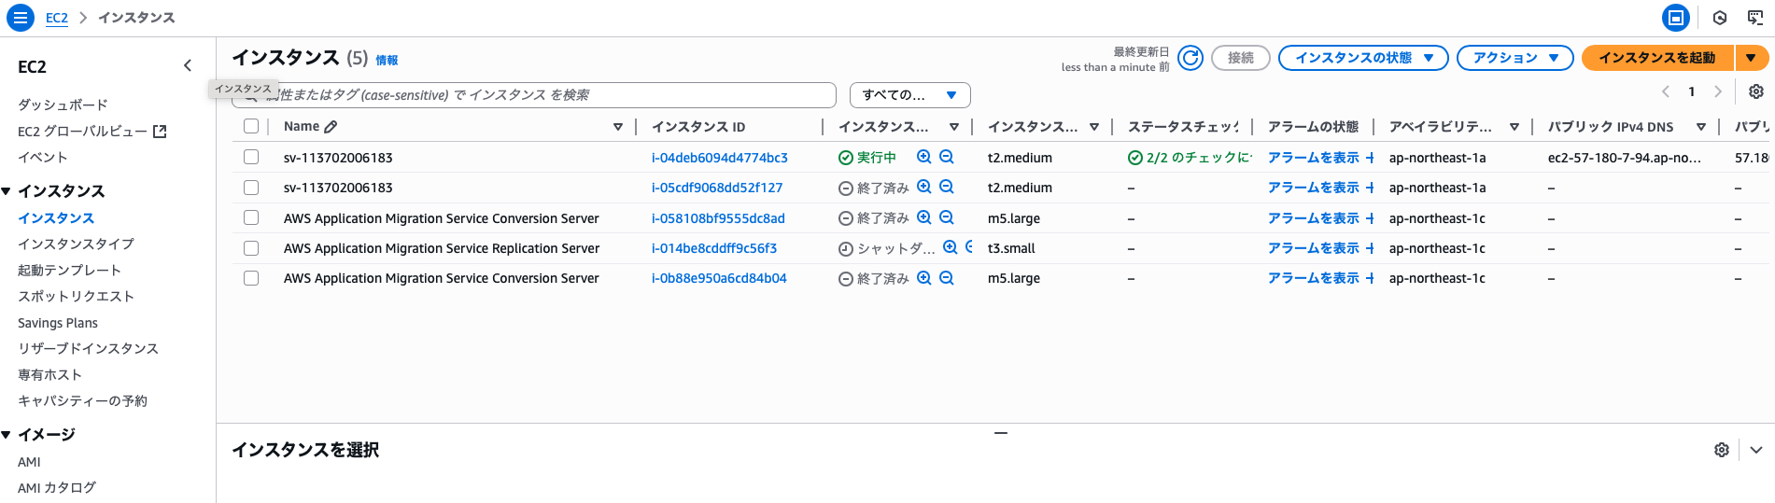Click zoom-in icon for i-0b88e950a6cd84b04 row

(924, 277)
